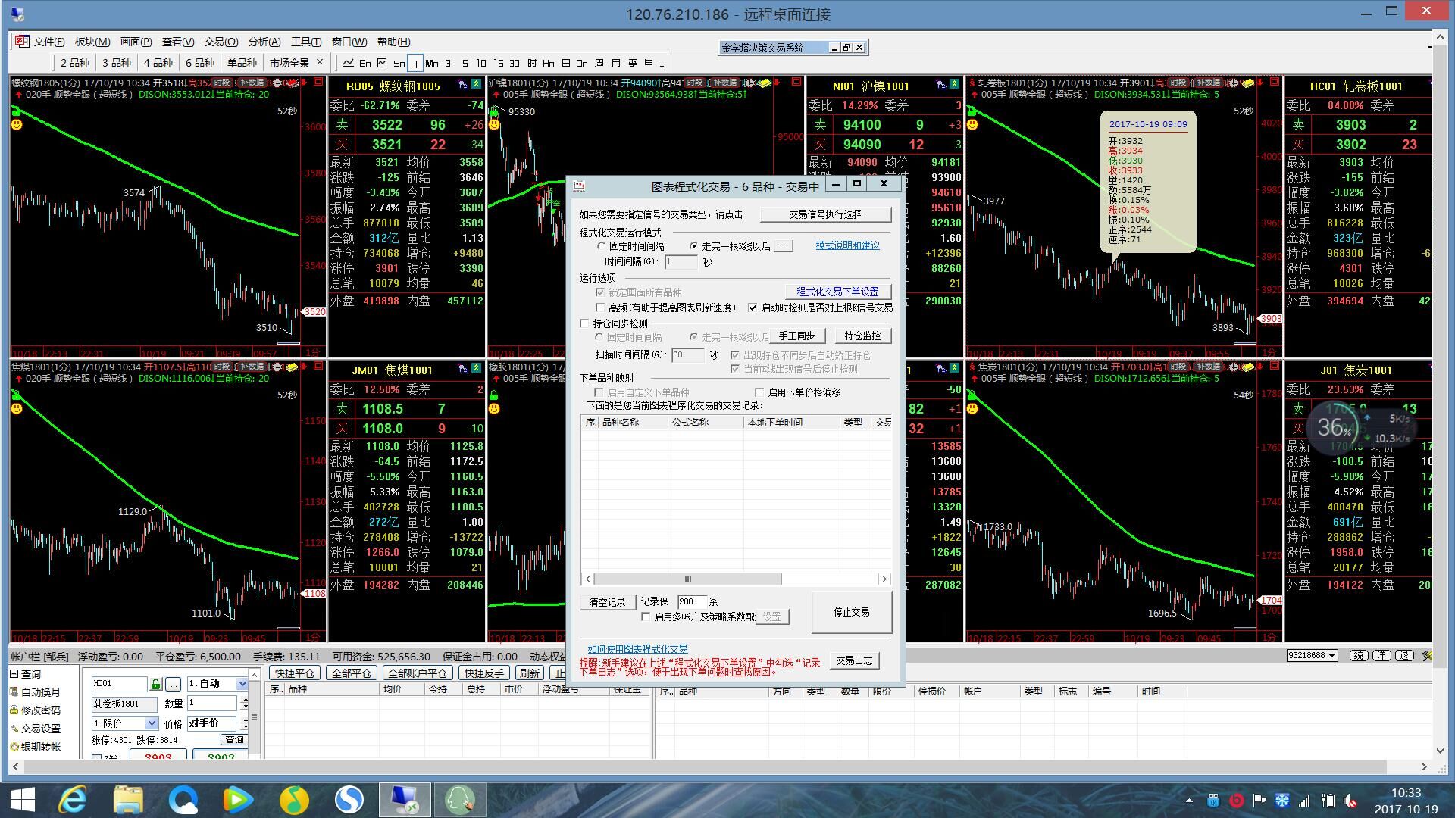This screenshot has height=818, width=1455.
Task: Click the green arrow icon in the RB05 header
Action: (x=476, y=85)
